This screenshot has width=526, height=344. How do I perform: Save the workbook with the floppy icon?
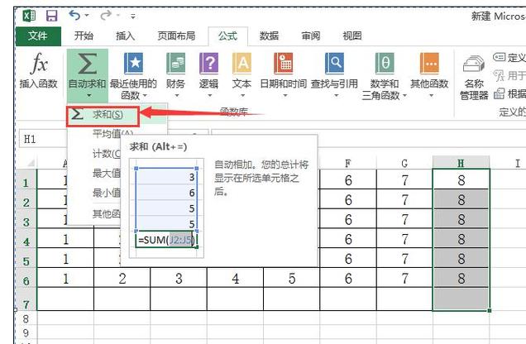point(51,16)
